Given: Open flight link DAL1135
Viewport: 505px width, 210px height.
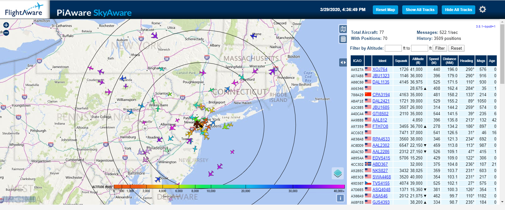Looking at the screenshot, I should pyautogui.click(x=381, y=82).
